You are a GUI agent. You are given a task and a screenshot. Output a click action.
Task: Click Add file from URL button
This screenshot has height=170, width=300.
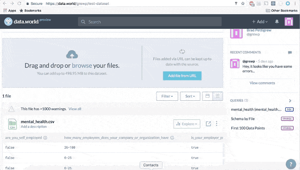[x=182, y=76]
